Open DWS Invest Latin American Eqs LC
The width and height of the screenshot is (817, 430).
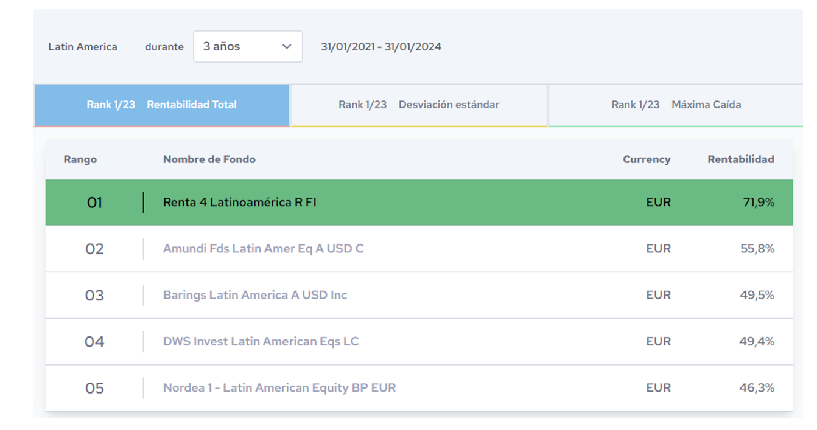click(x=261, y=342)
